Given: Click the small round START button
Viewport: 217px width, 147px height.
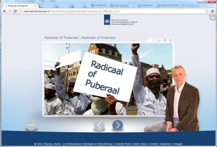Looking at the screenshot, I should click(149, 124).
